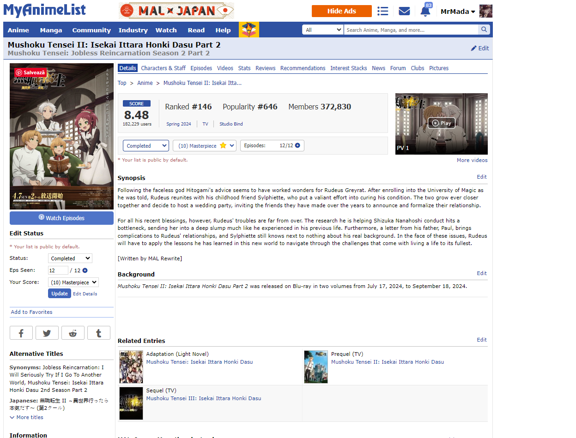Switch to the Stats tab

[x=244, y=68]
